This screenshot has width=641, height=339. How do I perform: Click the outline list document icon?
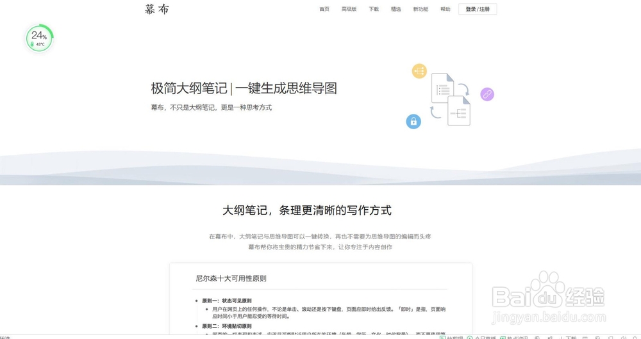point(443,88)
